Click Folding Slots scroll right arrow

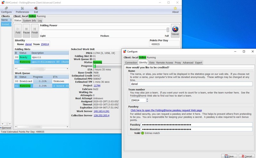coord(68,69)
